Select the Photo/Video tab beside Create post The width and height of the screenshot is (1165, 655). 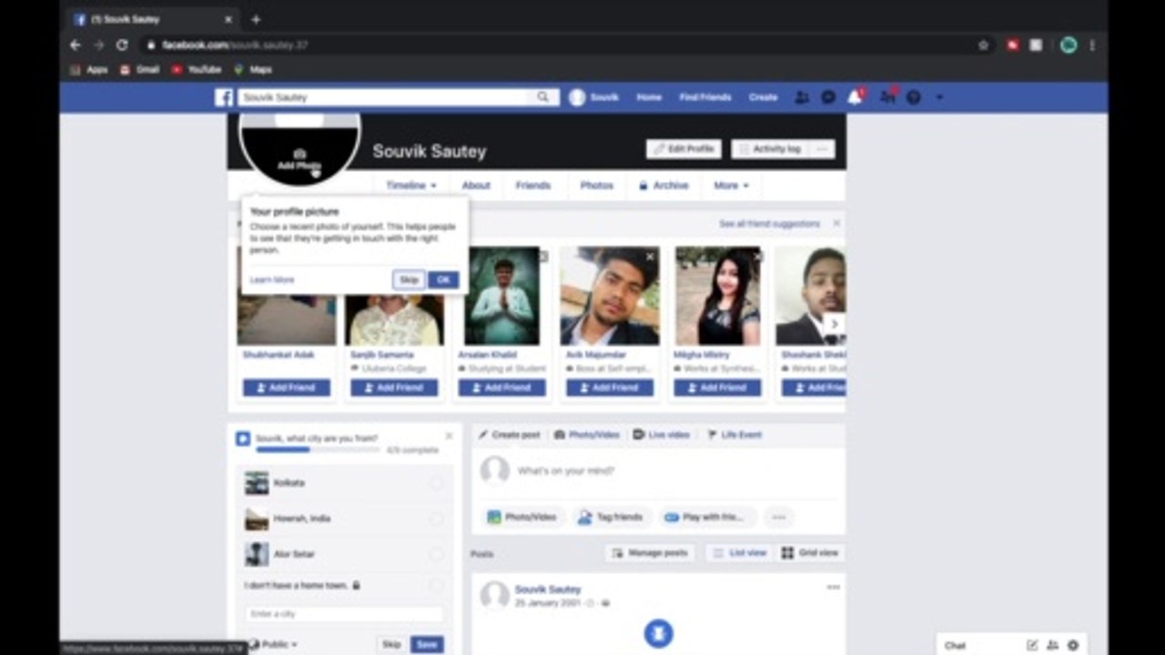pos(587,435)
